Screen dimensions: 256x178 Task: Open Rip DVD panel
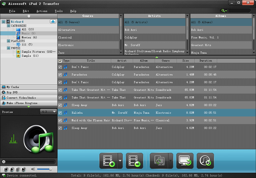(x=29, y=92)
